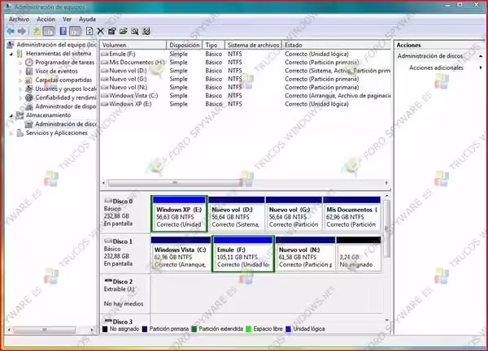The width and height of the screenshot is (488, 351).
Task: Select Emule (F:) partition block on Disco 1
Action: [243, 254]
